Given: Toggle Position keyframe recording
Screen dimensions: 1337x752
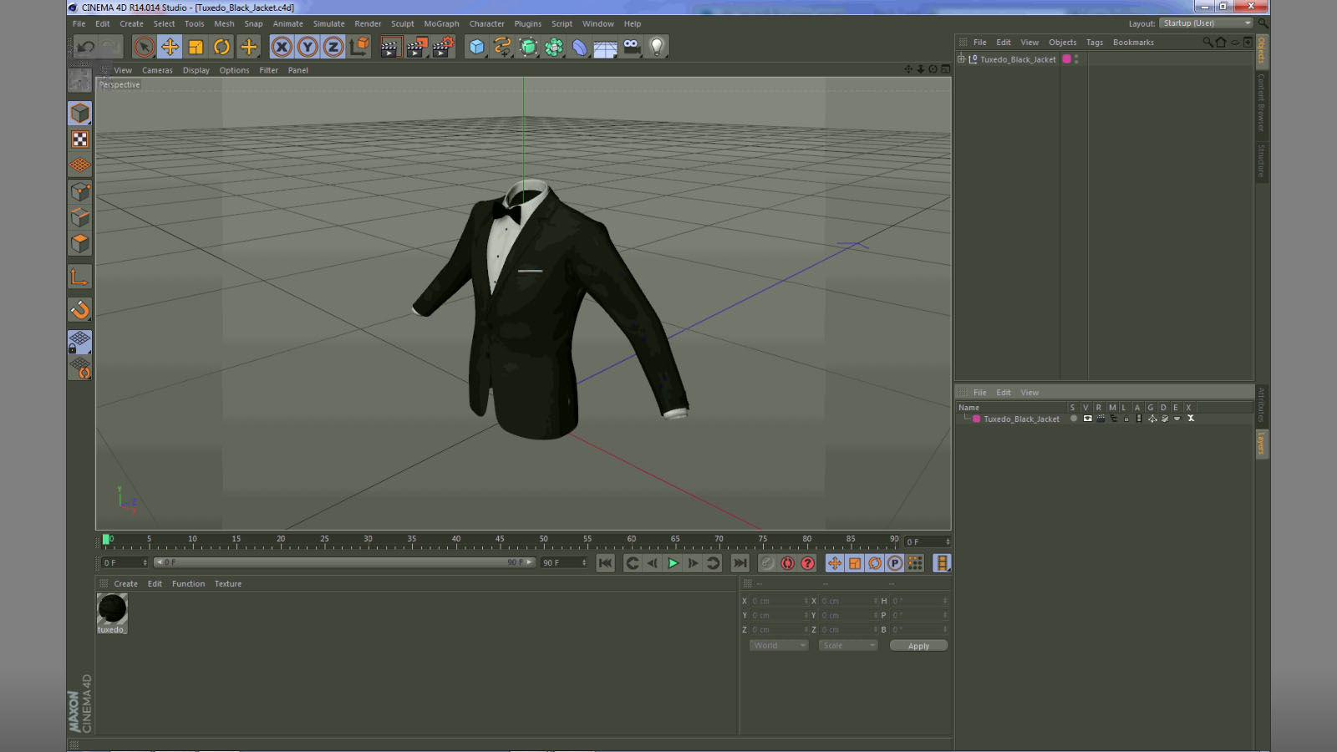Looking at the screenshot, I should (835, 563).
